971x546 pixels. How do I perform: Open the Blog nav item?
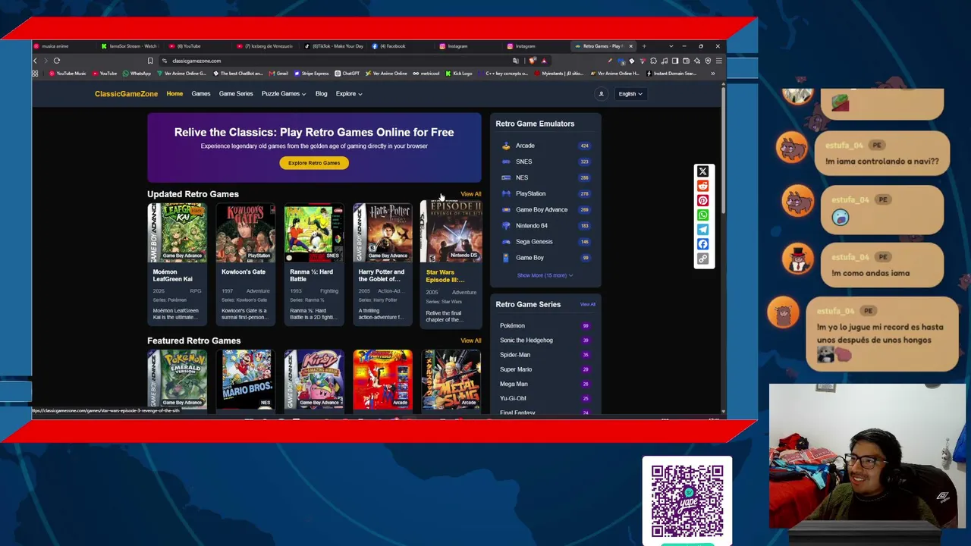pyautogui.click(x=322, y=94)
